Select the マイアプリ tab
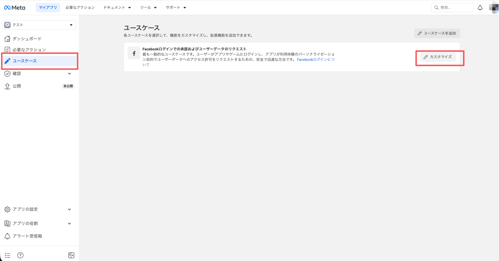The height and width of the screenshot is (261, 499). tap(48, 7)
